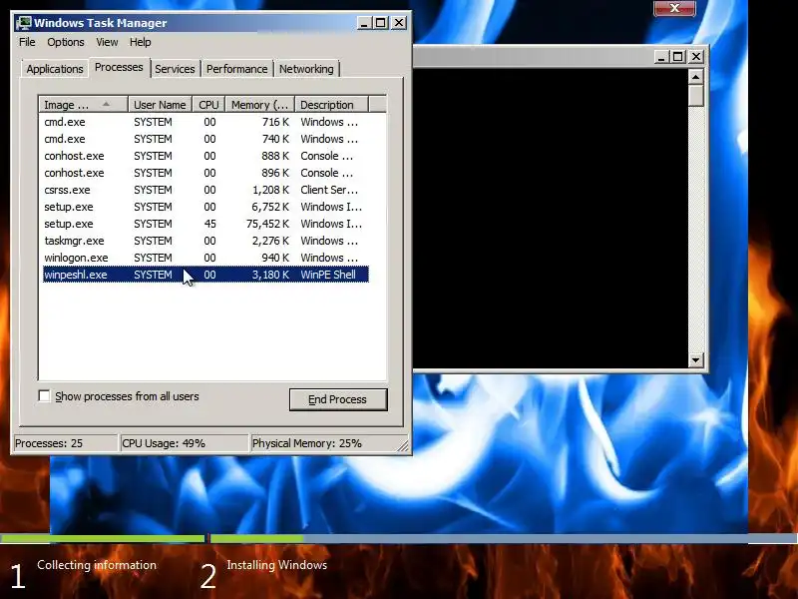
Task: Close the black console window
Action: [695, 57]
